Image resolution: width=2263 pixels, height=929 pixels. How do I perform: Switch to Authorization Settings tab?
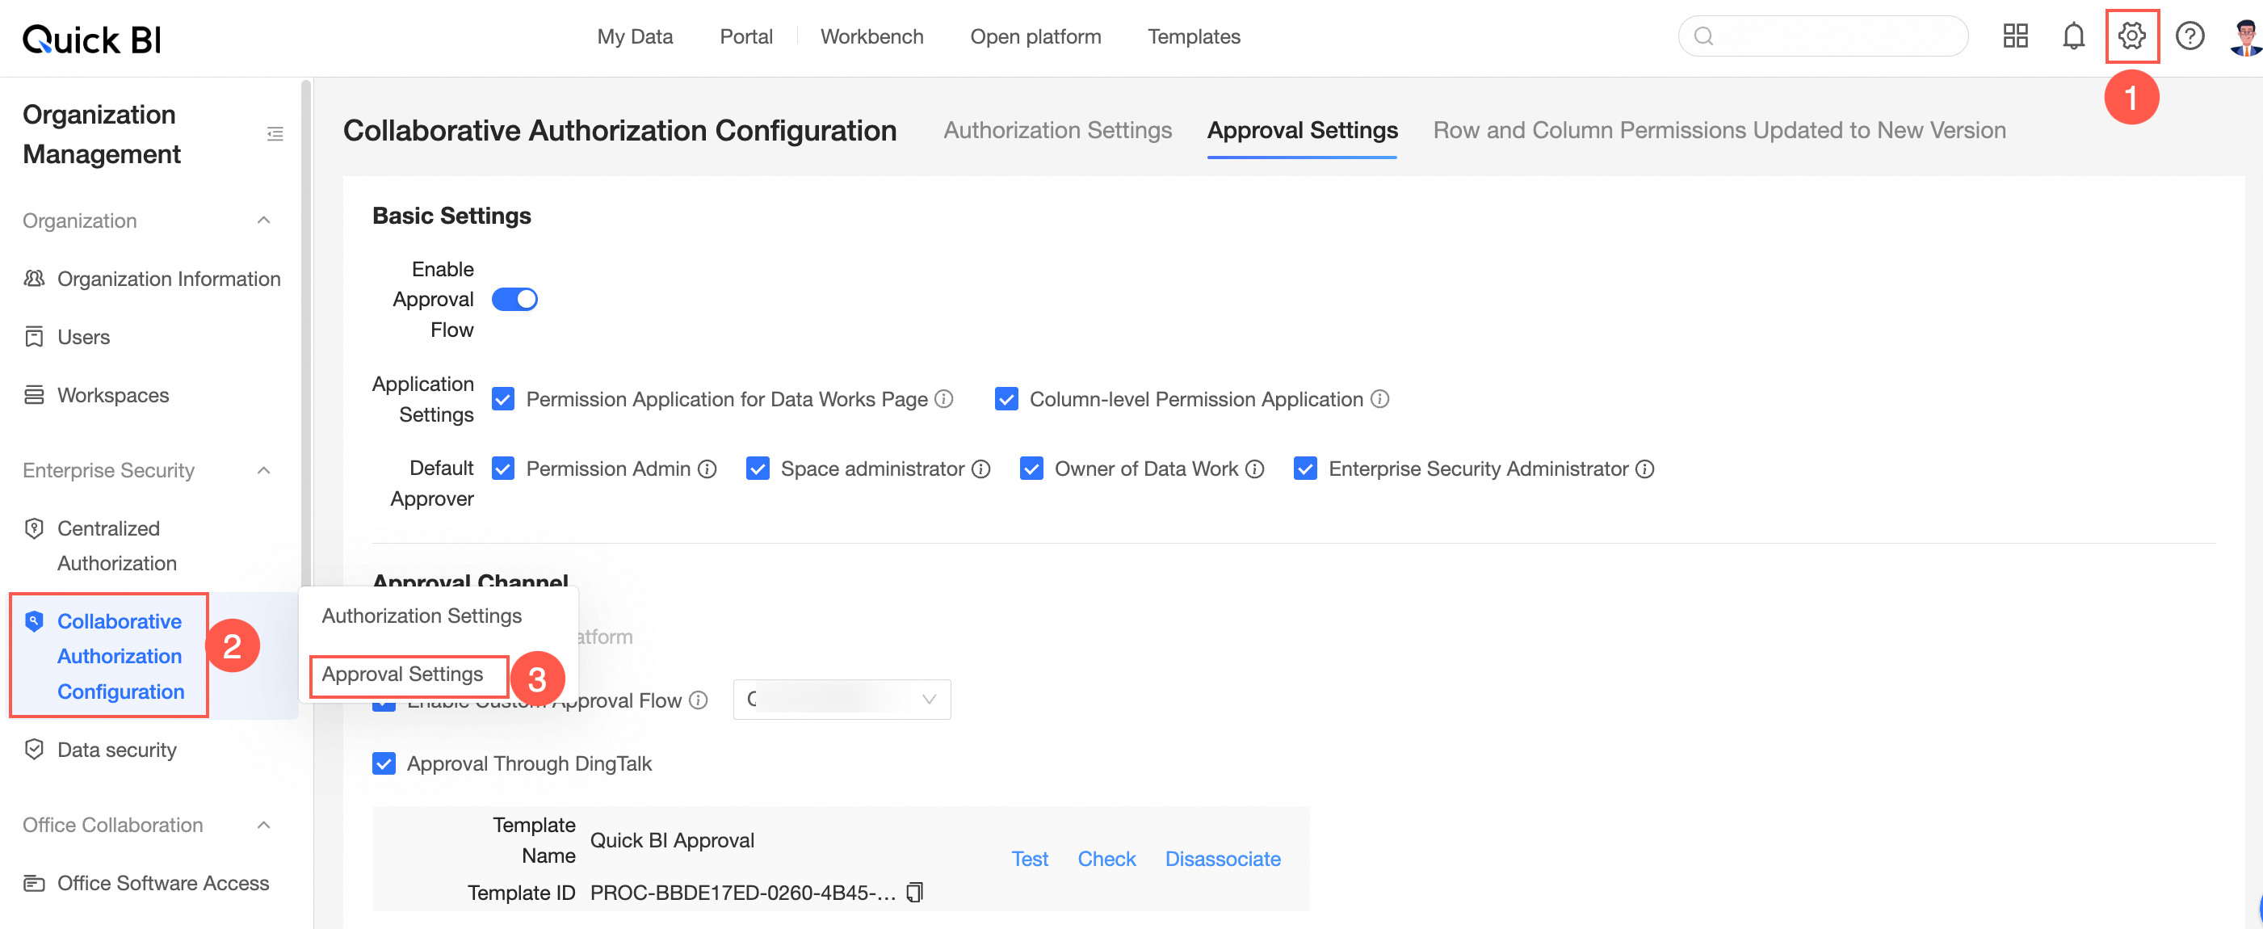[1057, 130]
